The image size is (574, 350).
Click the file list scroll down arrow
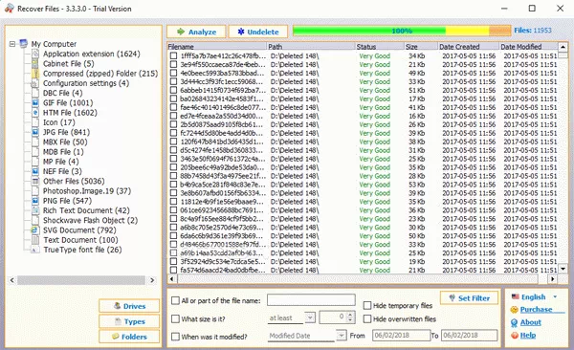click(563, 270)
